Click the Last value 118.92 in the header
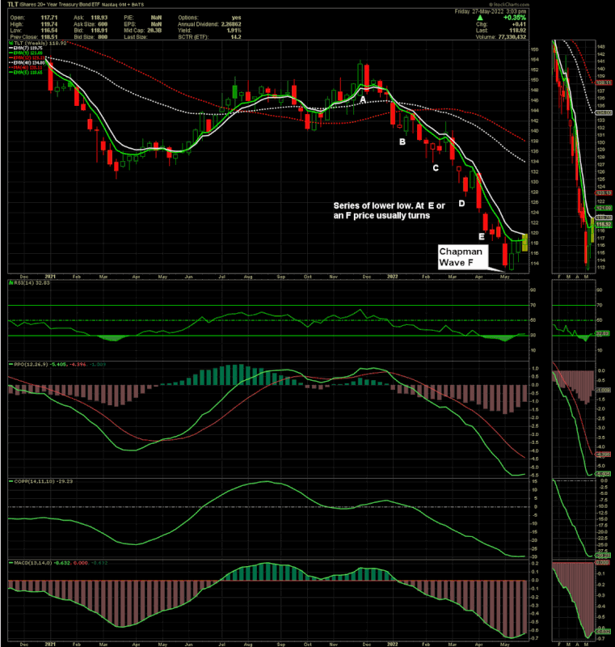The image size is (615, 647). click(x=518, y=31)
